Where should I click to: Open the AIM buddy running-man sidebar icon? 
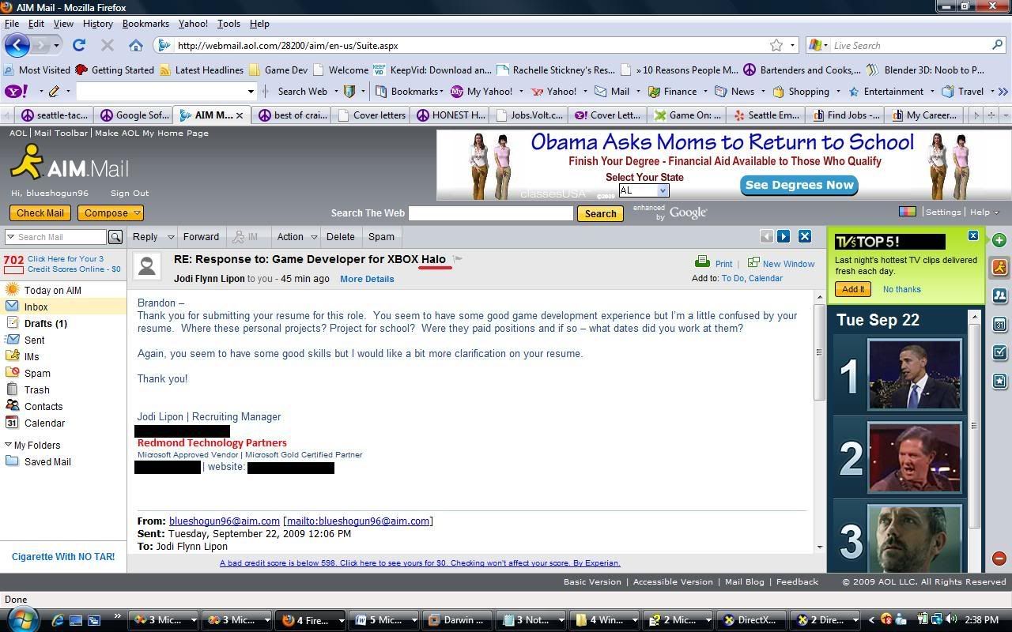(999, 267)
